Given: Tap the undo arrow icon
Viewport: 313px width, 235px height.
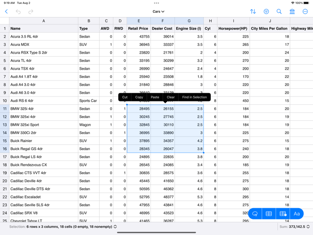Looking at the screenshot, I should tap(18, 12).
